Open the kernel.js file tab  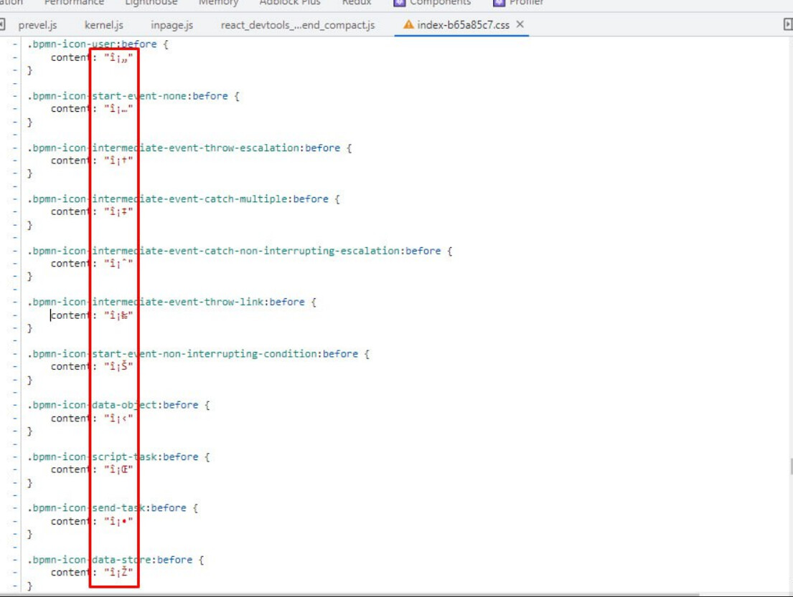tap(103, 25)
